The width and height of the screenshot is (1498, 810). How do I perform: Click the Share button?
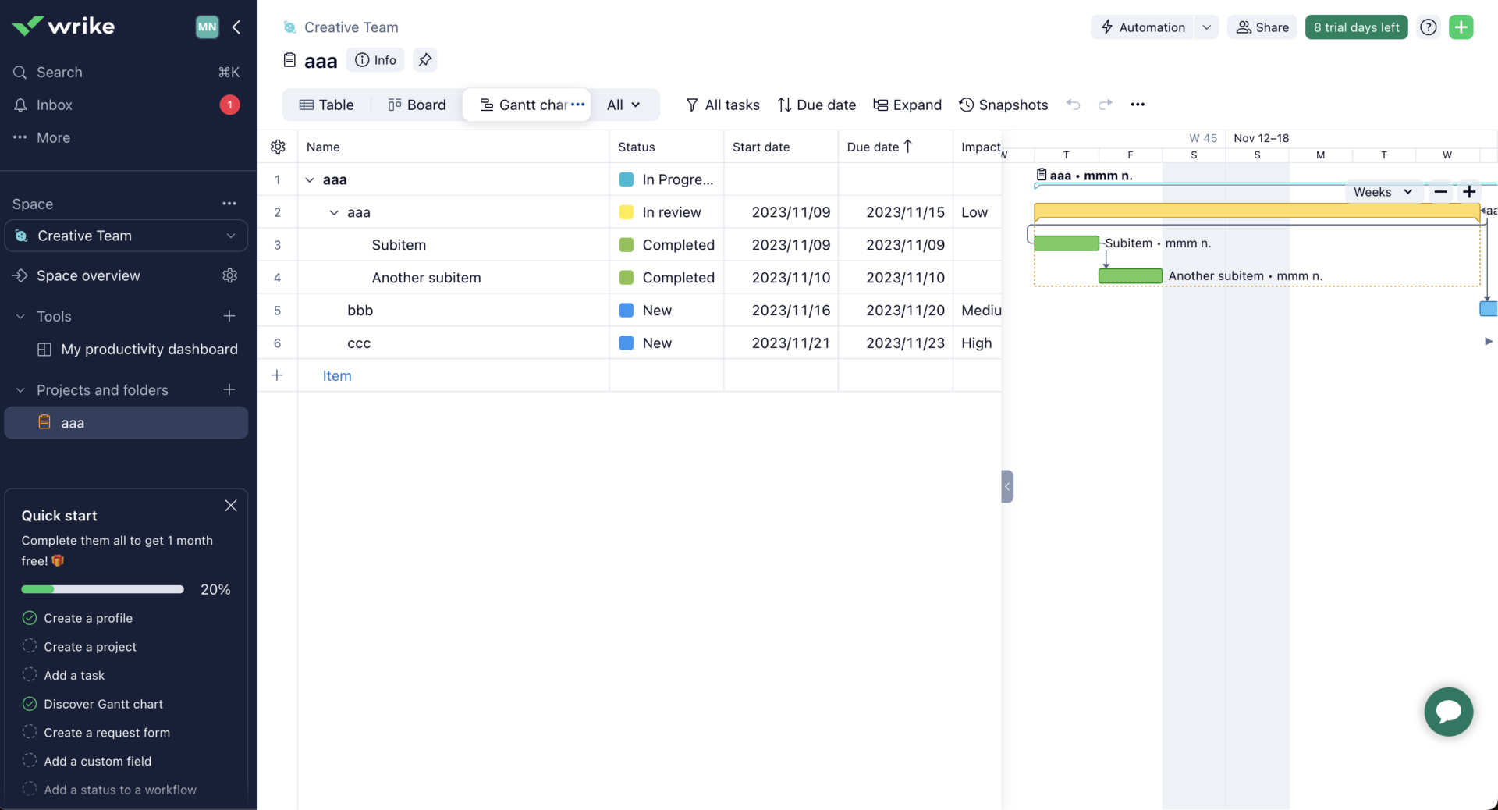pyautogui.click(x=1262, y=27)
